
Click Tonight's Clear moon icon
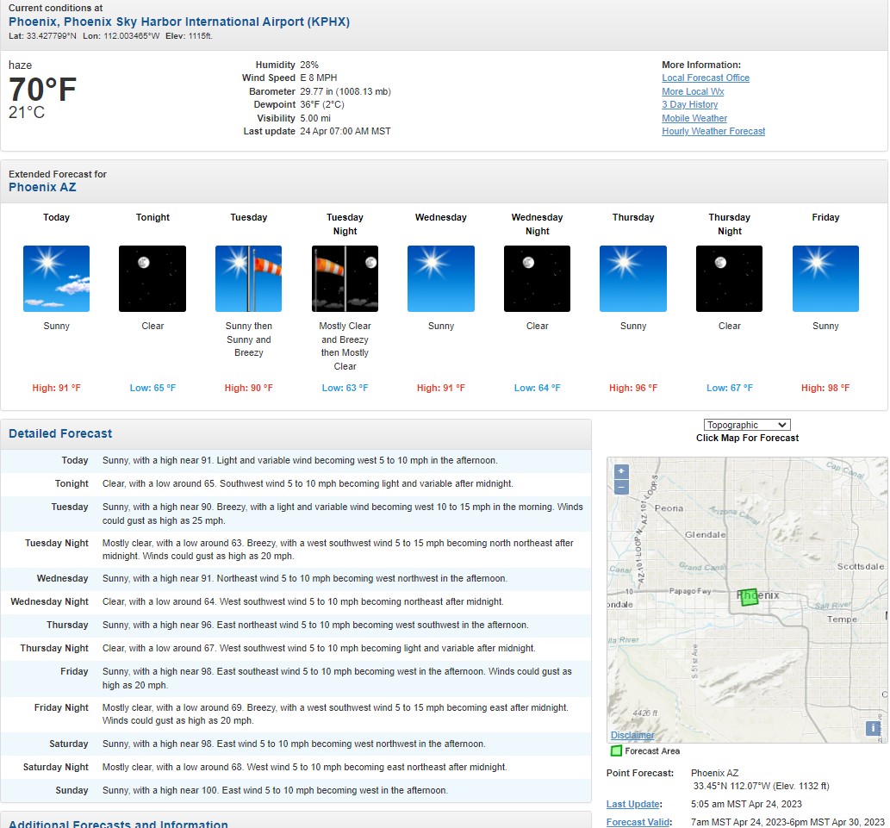152,277
